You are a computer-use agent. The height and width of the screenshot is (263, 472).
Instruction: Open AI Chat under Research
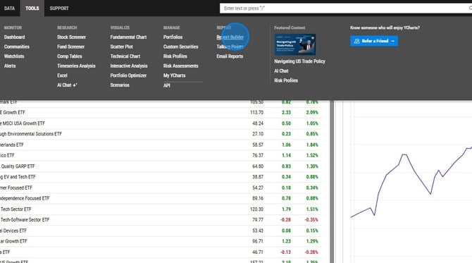[x=67, y=85]
